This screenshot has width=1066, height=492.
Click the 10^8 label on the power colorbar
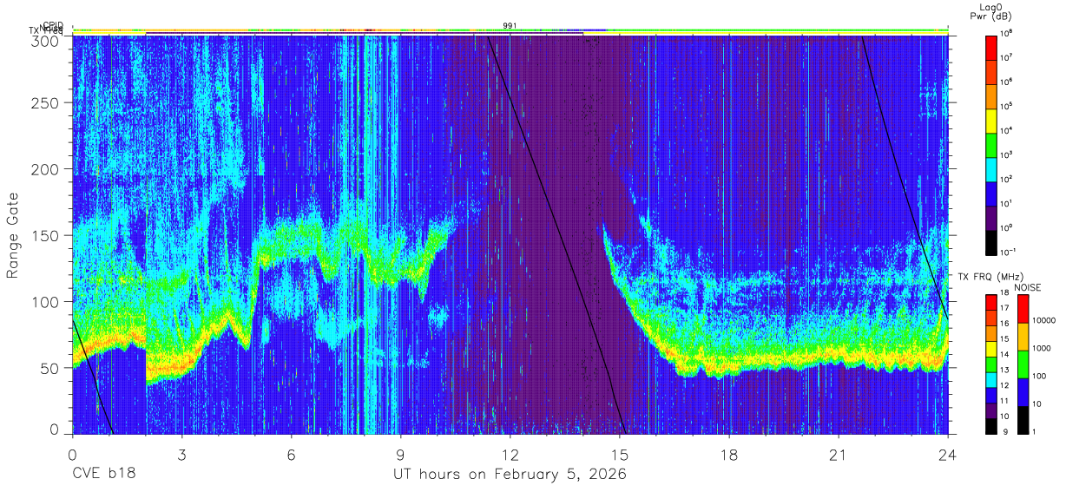coord(1006,34)
